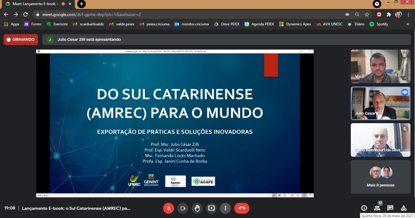The image size is (415, 218).
Task: Click the Julio Cesar Zilli video tile
Action: click(380, 103)
